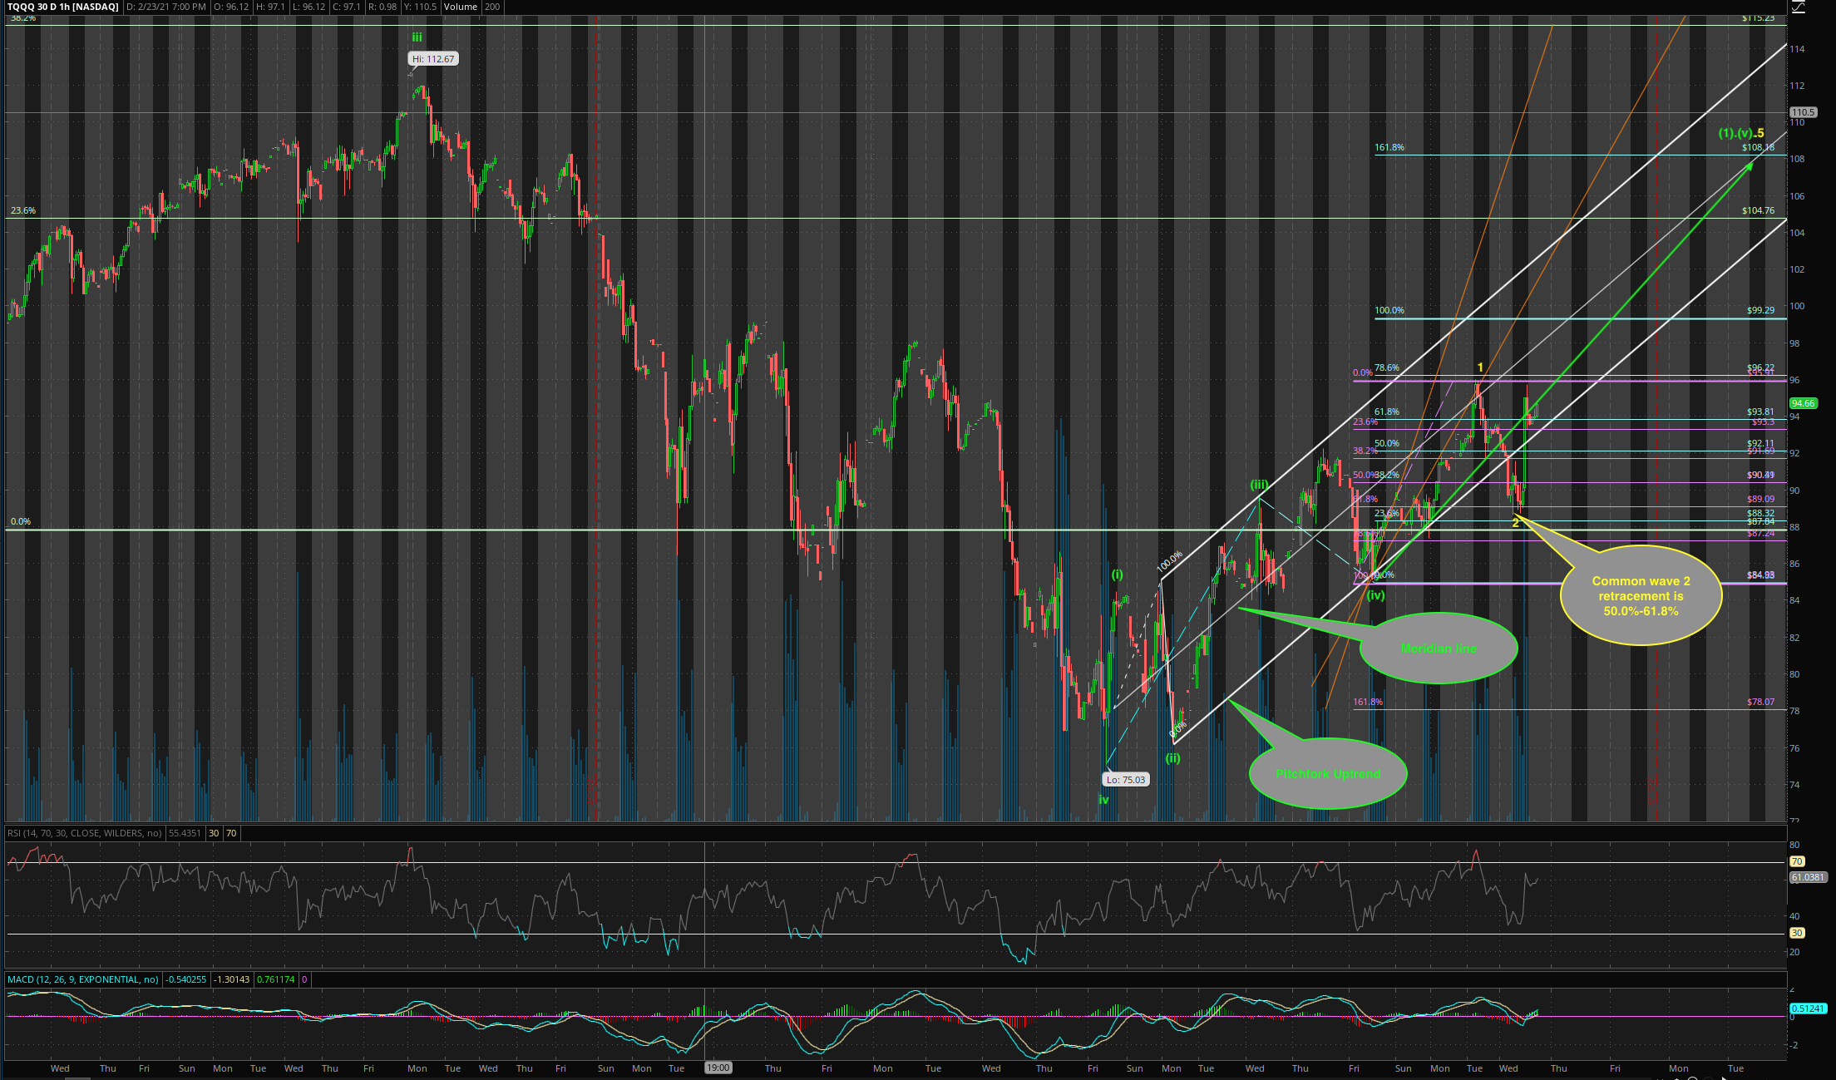This screenshot has height=1080, width=1836.
Task: Select the (1).(v).5 wave label
Action: [1741, 134]
